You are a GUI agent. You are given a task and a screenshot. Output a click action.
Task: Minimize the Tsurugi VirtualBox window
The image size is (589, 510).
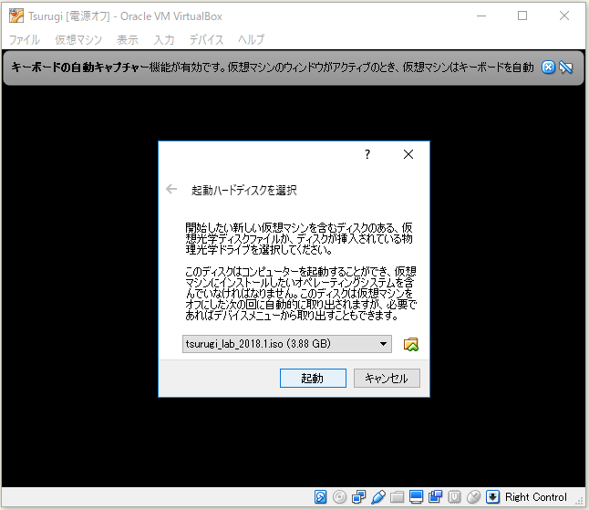point(481,16)
